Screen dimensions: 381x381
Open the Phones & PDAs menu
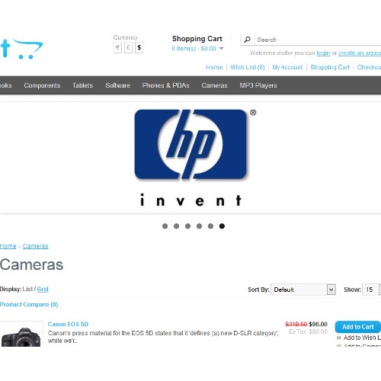pyautogui.click(x=165, y=85)
